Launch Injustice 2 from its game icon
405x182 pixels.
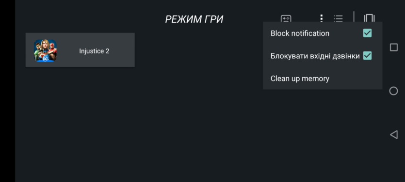45,50
